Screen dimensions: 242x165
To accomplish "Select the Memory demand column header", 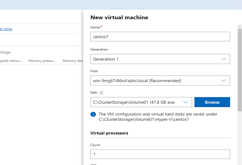I will tap(73, 61).
